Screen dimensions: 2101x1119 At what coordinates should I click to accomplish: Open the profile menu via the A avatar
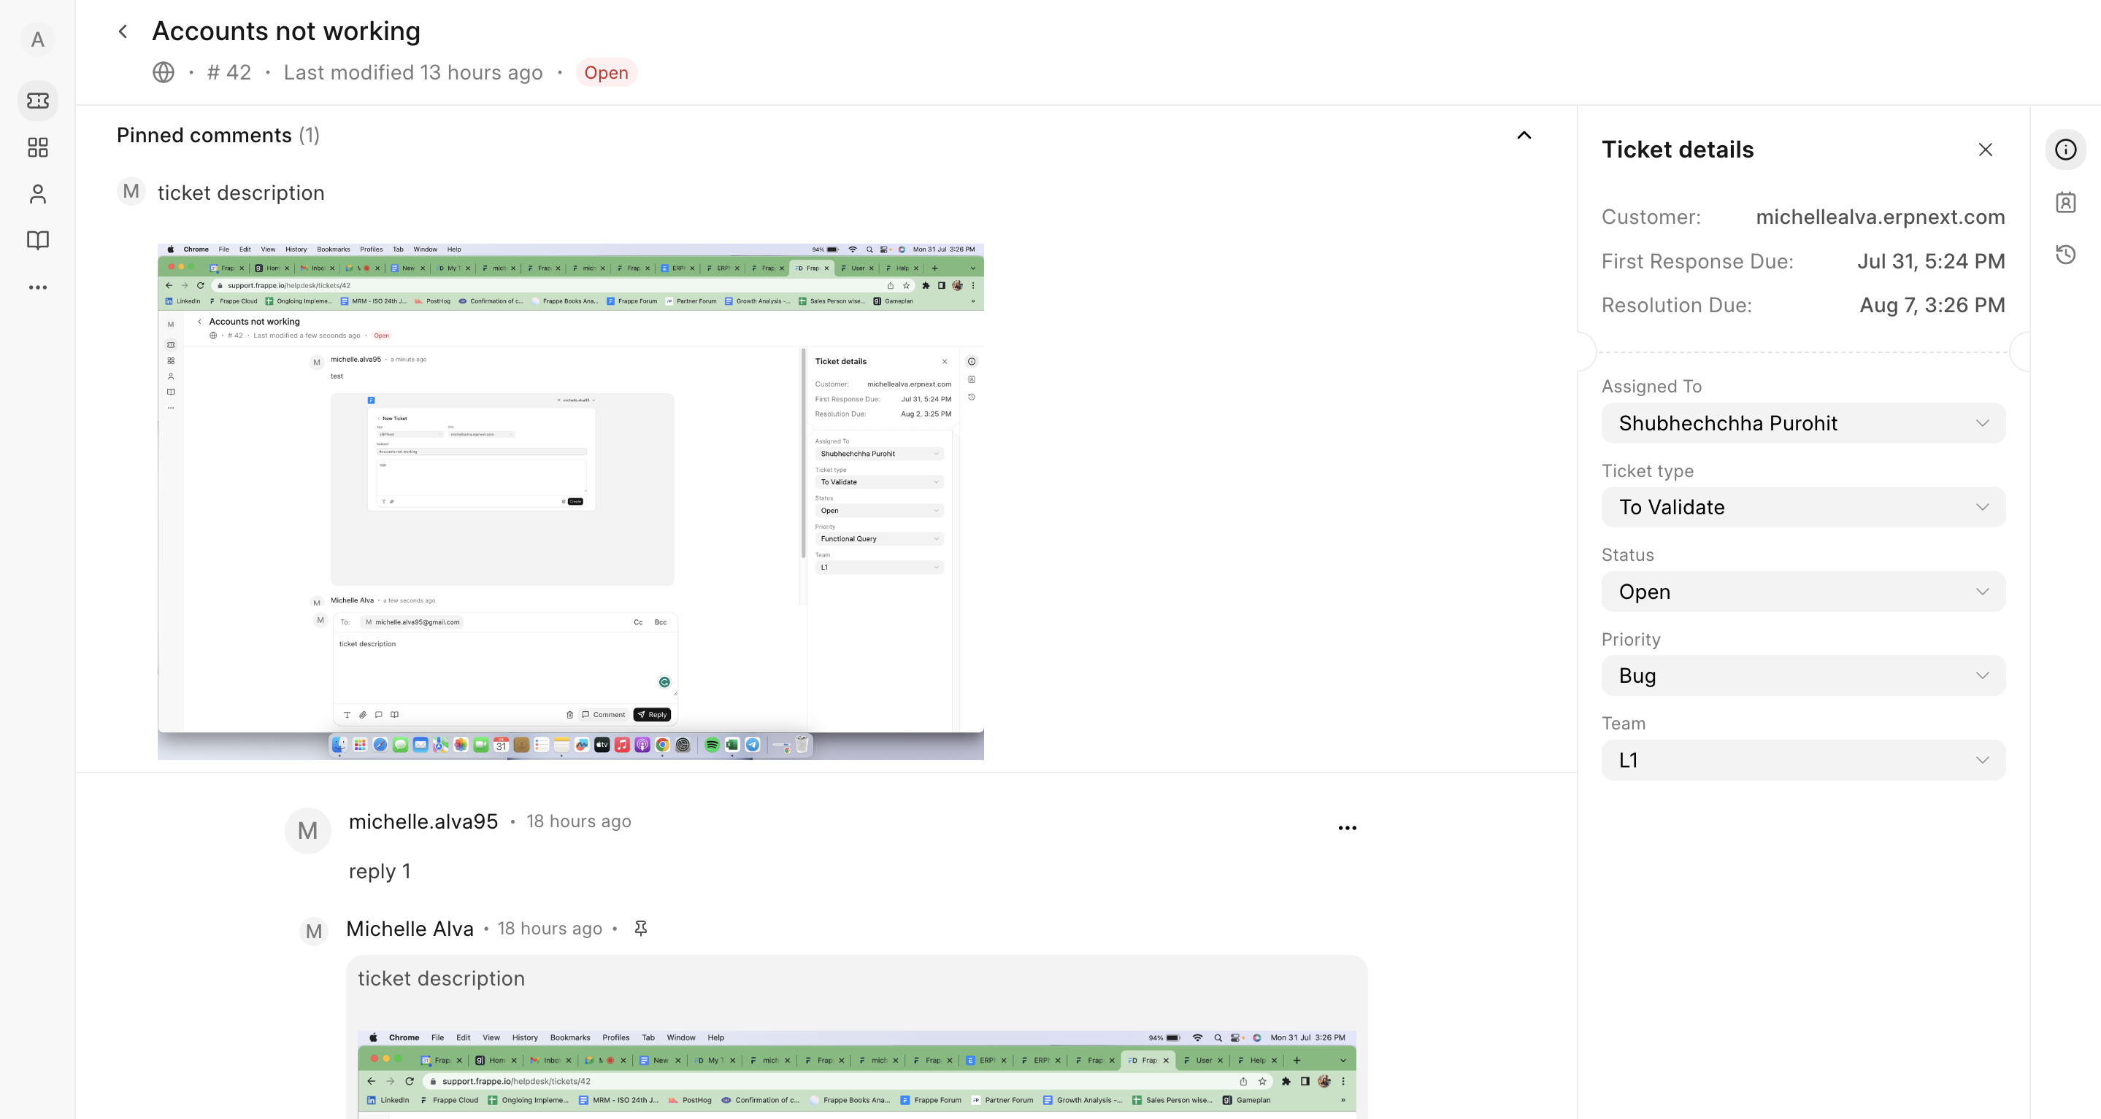click(39, 39)
